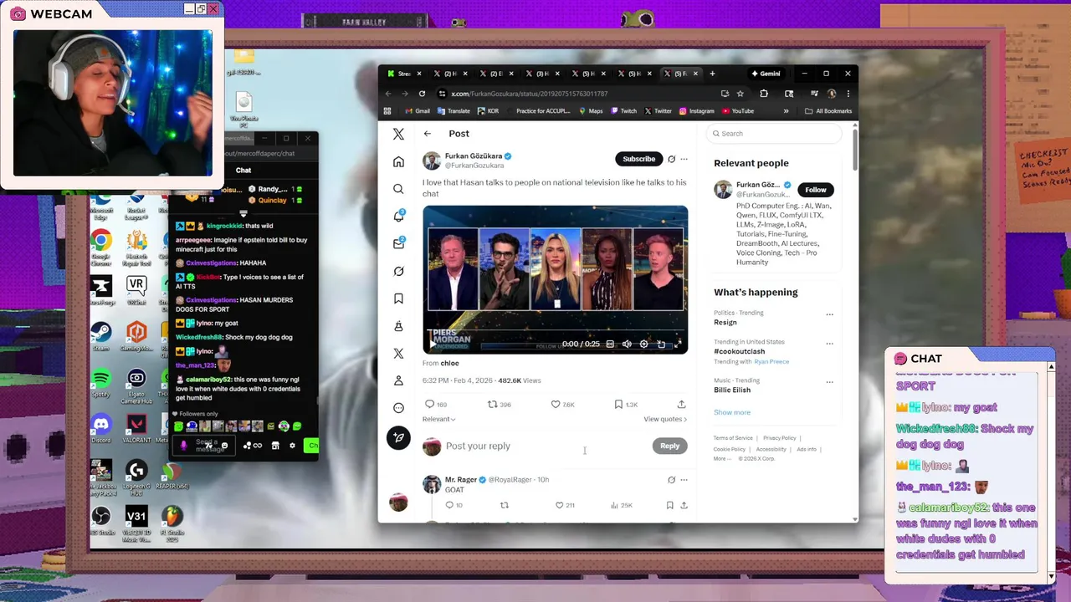
Task: Play the Piers Morgan video
Action: 433,344
